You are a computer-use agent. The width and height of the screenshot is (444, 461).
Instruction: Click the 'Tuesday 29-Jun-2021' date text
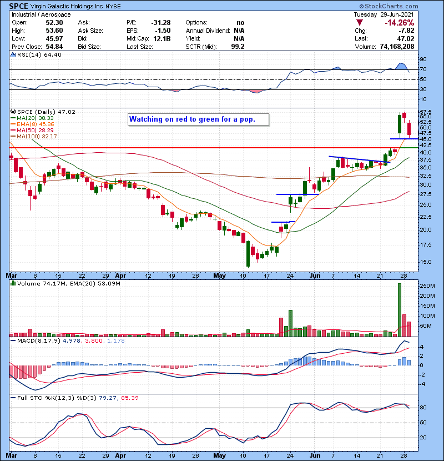tap(384, 14)
